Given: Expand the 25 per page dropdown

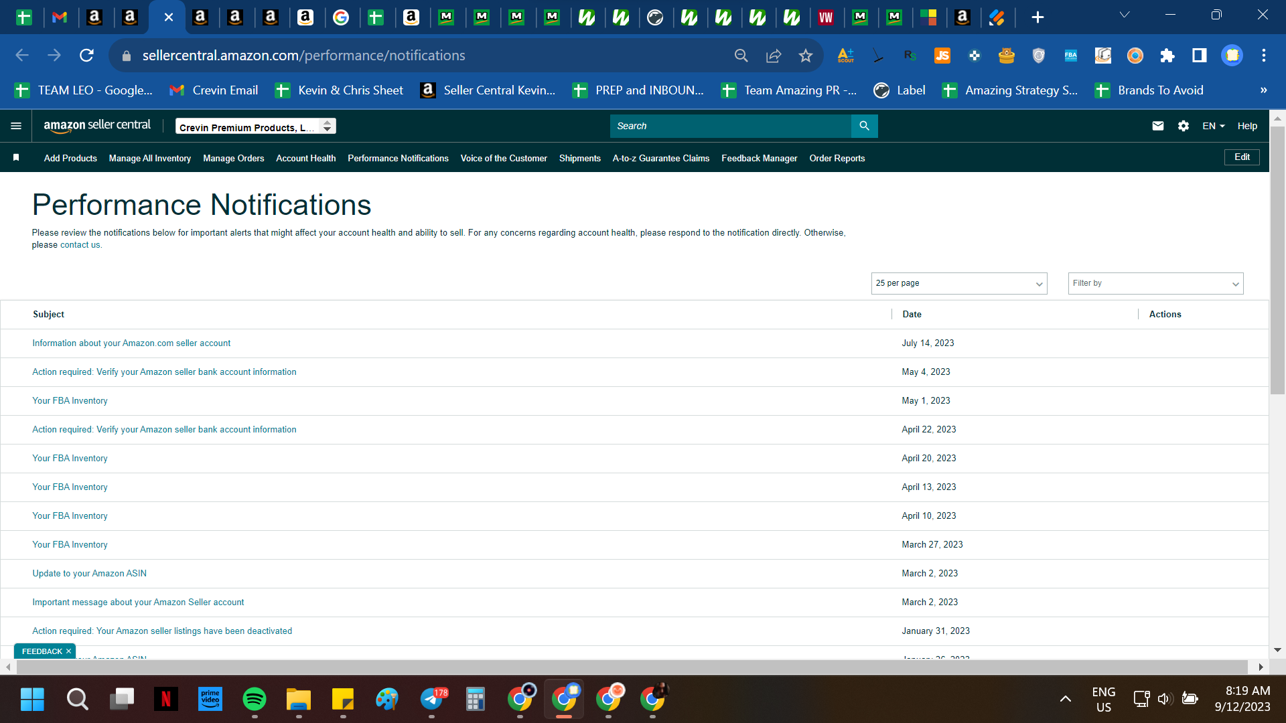Looking at the screenshot, I should (959, 283).
